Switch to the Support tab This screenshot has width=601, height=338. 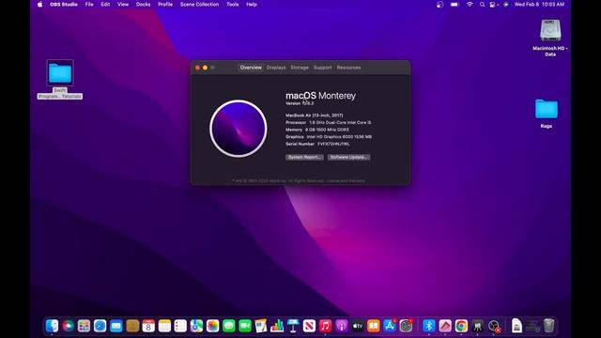[323, 68]
